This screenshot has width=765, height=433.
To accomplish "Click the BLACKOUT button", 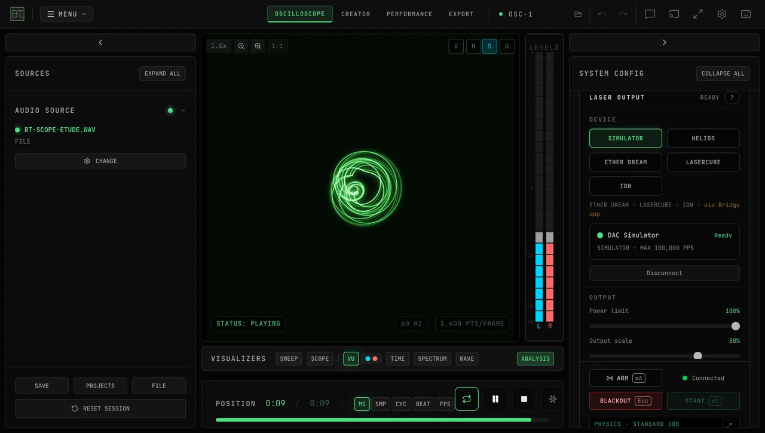I will tap(626, 401).
